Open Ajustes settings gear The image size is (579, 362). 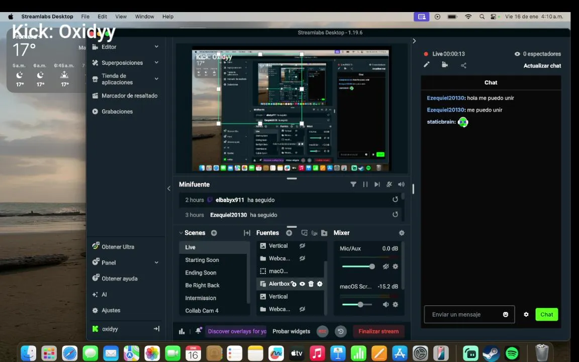95,310
